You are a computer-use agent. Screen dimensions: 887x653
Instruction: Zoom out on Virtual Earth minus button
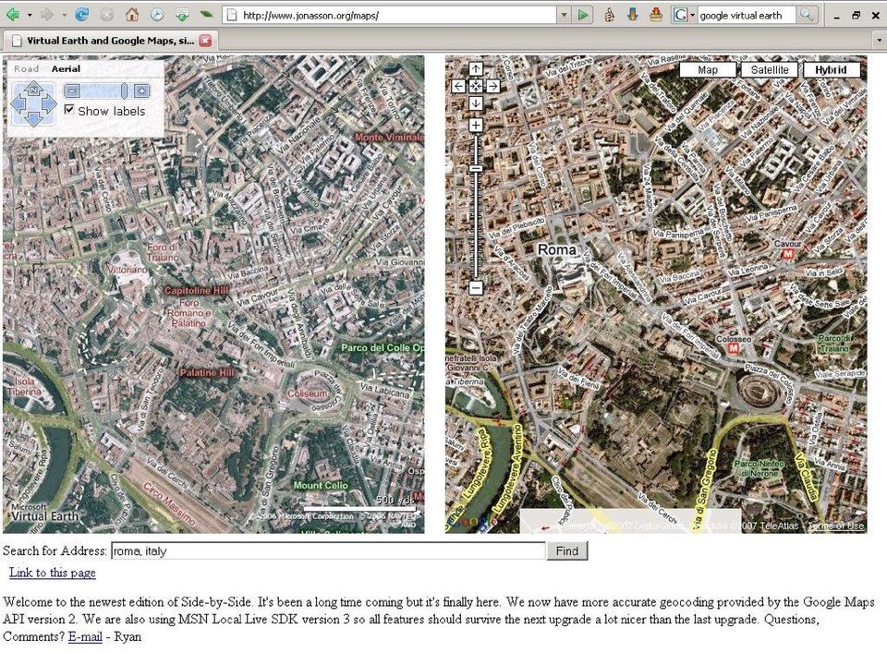pyautogui.click(x=72, y=91)
